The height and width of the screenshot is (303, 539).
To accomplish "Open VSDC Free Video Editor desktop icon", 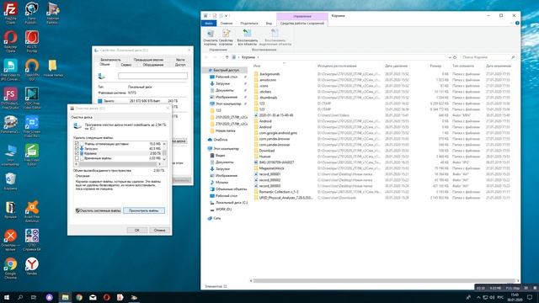I will (32, 98).
